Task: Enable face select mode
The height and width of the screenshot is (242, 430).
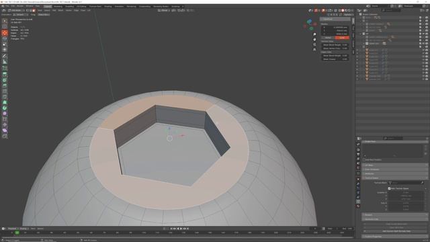Action: click(34, 11)
